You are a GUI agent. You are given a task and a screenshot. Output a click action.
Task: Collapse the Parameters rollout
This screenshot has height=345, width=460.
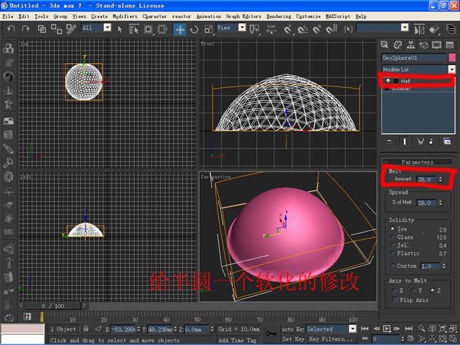418,162
